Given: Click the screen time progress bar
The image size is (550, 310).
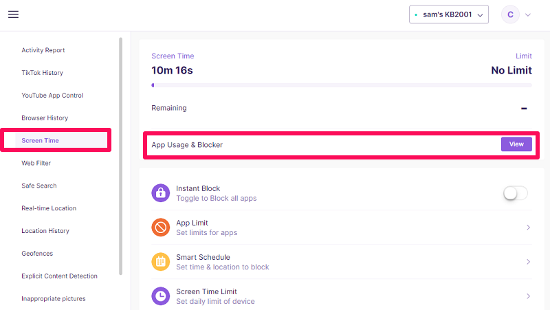Looking at the screenshot, I should [342, 85].
